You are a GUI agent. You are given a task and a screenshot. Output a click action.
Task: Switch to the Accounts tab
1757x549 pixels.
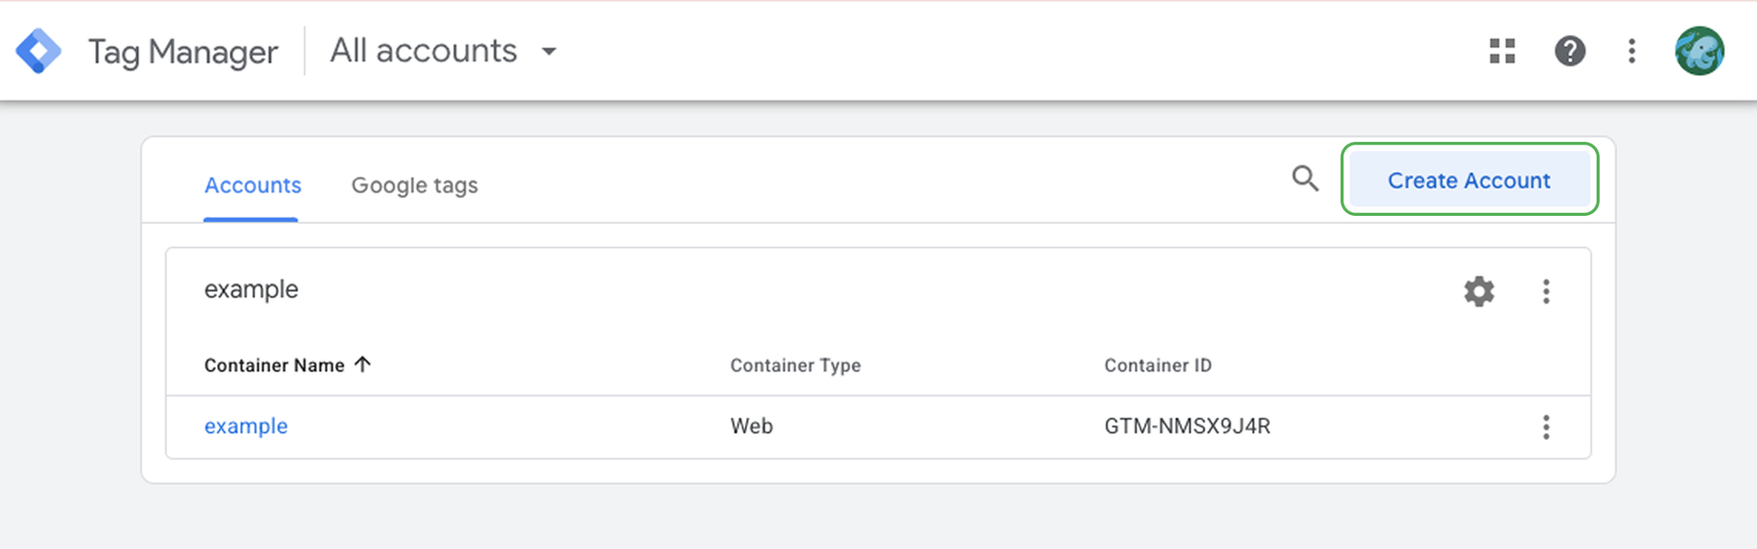click(x=253, y=186)
